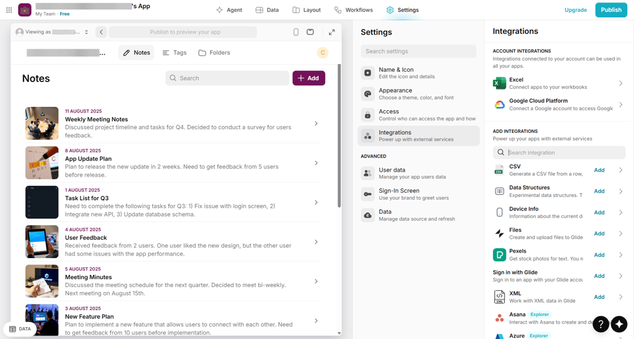Click the Data cloud icon
Screen dimensions: 634x339
[368, 216]
